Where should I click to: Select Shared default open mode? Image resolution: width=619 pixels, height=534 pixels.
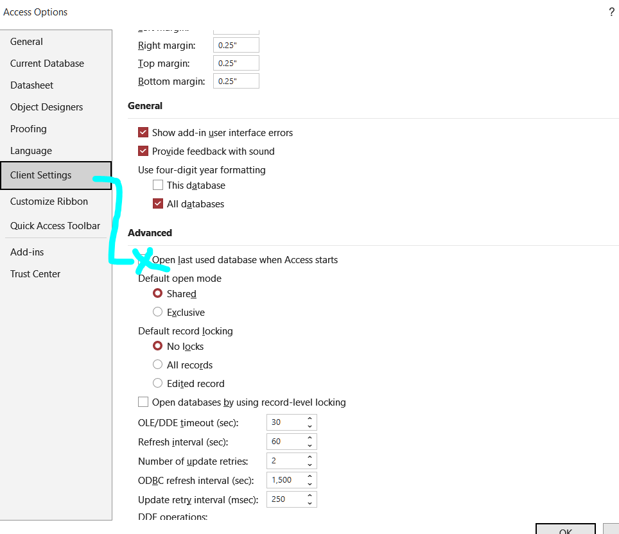157,293
